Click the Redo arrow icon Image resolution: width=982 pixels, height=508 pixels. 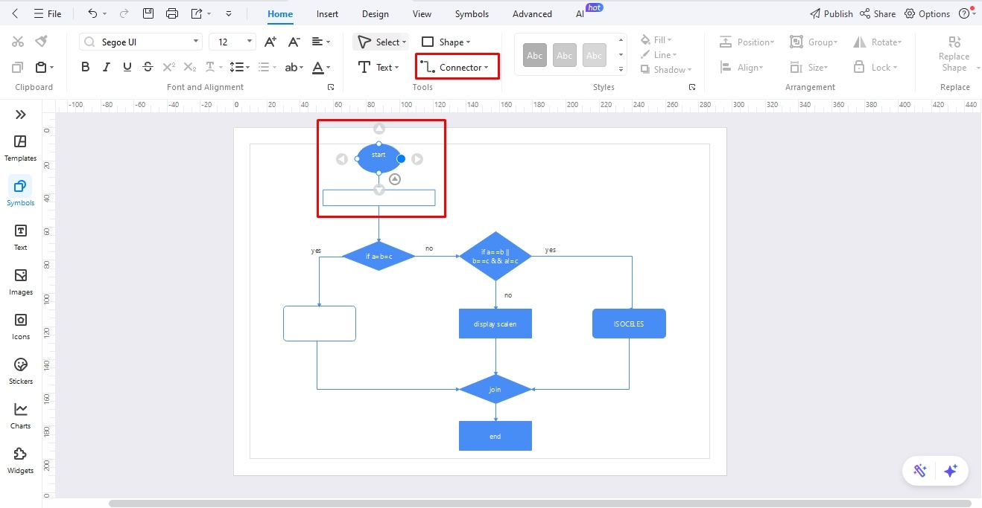(124, 13)
